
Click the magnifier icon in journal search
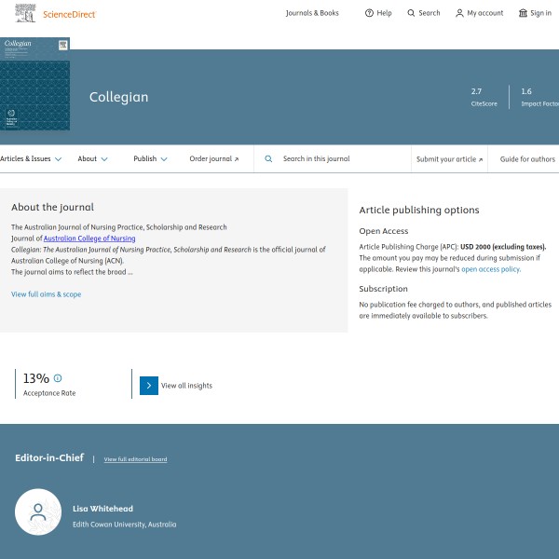pos(268,159)
